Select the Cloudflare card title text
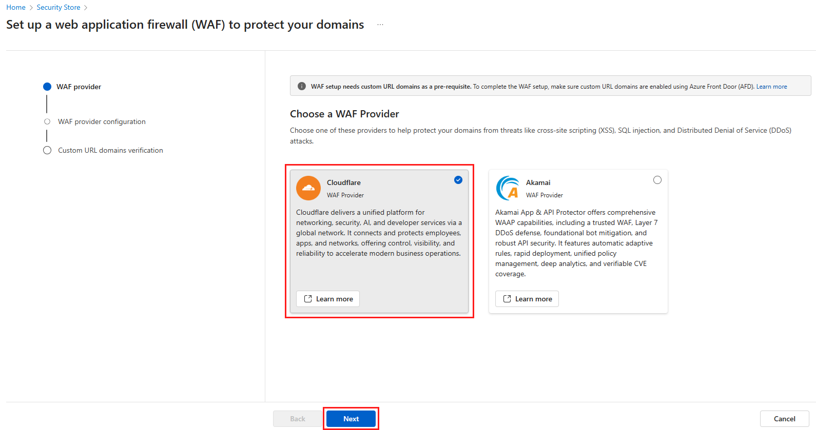 click(344, 182)
